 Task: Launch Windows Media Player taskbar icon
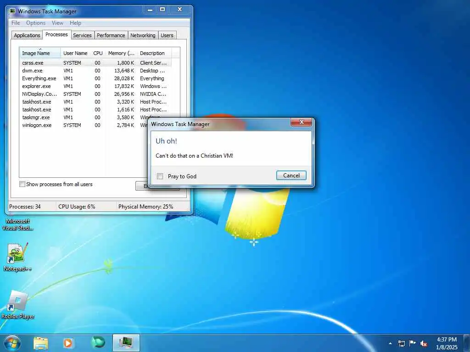pos(68,343)
